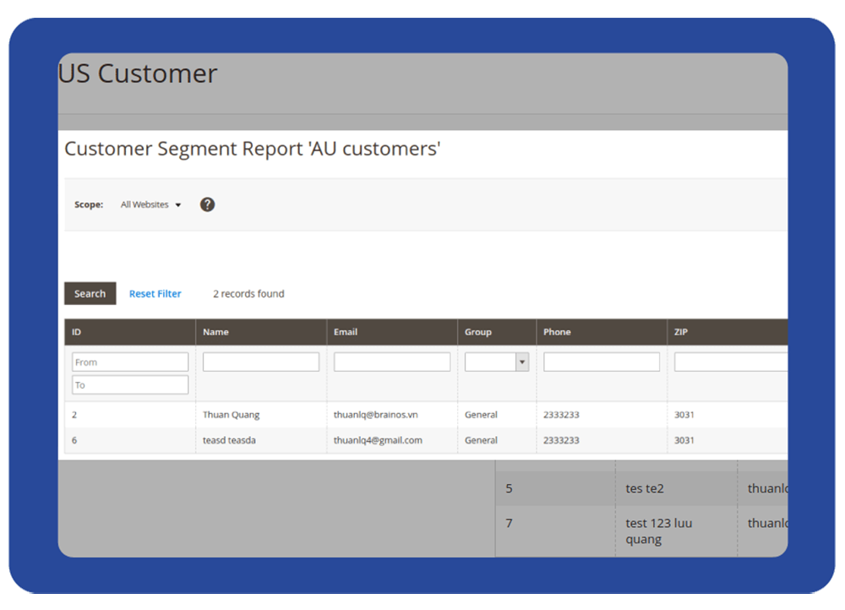
Task: Sort by the ZIP column header
Action: click(x=683, y=332)
